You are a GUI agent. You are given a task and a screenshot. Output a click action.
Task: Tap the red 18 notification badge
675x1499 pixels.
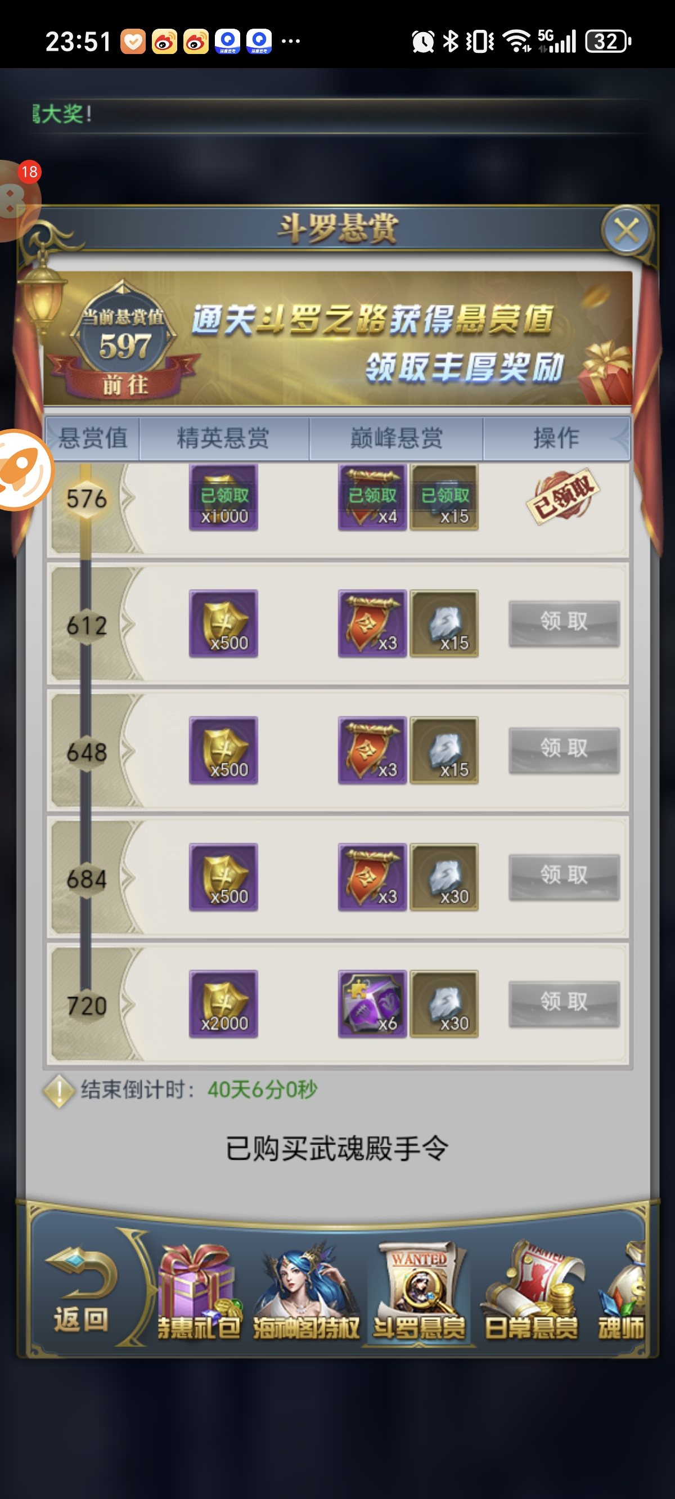[29, 172]
